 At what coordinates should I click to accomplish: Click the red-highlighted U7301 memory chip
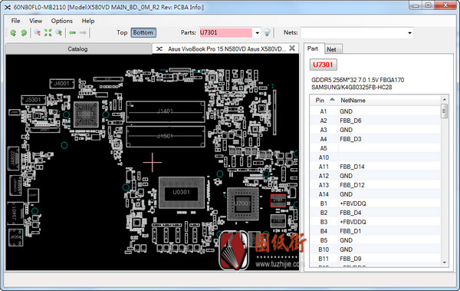pos(278,200)
